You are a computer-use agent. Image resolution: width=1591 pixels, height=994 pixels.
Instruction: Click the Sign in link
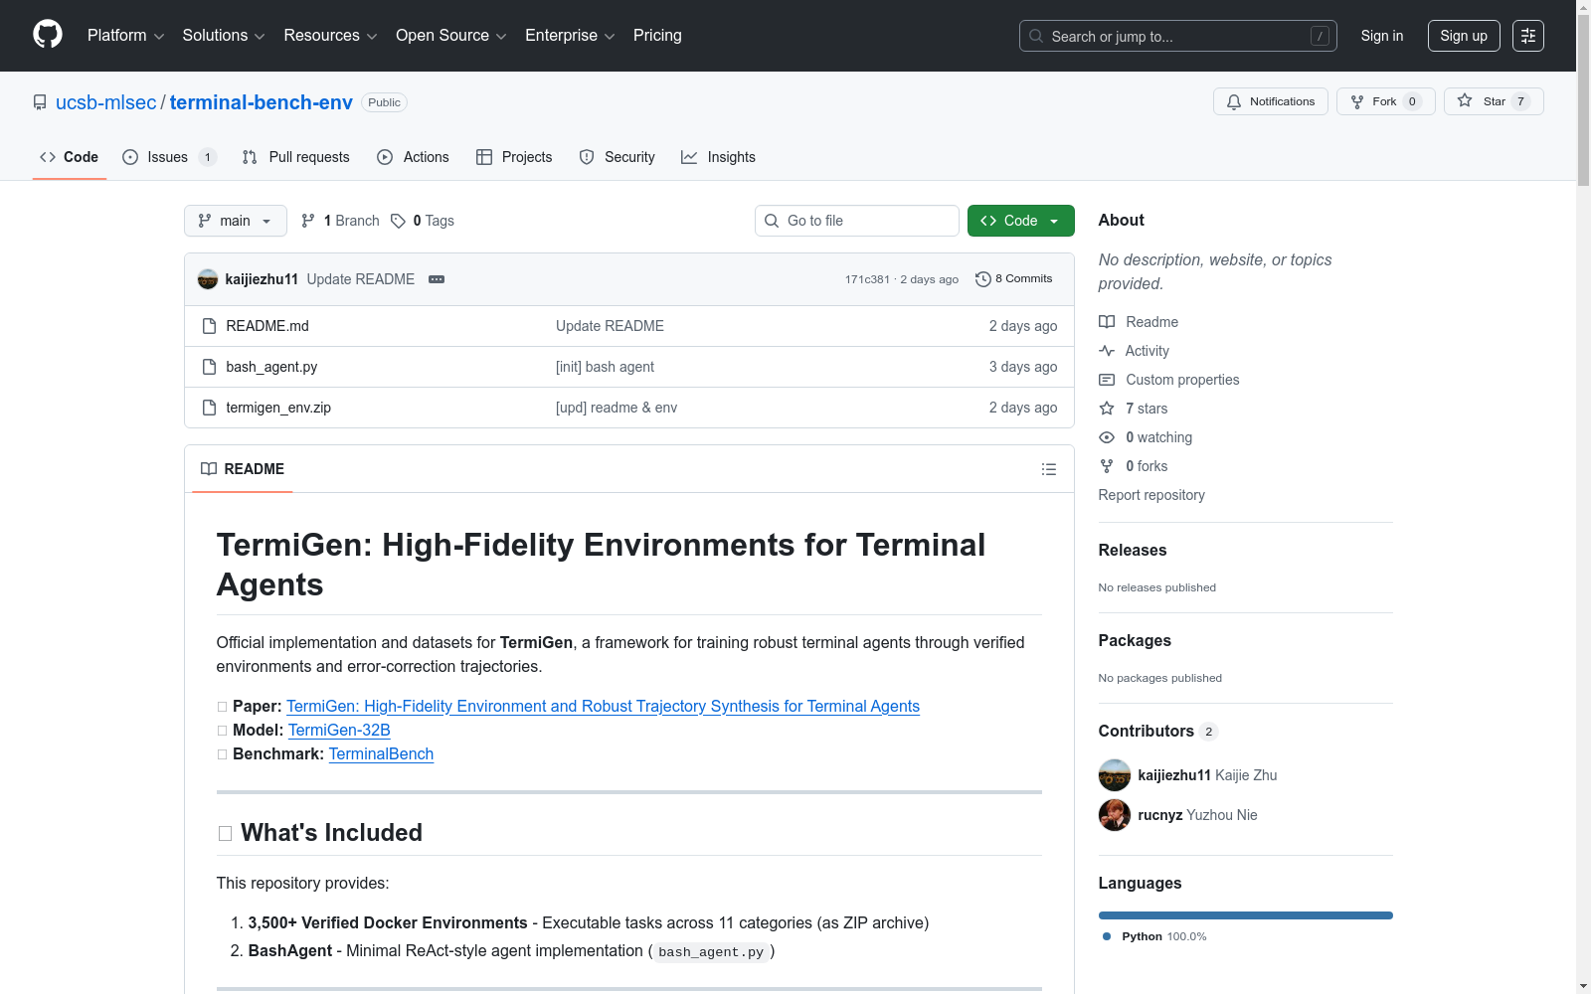(x=1382, y=36)
